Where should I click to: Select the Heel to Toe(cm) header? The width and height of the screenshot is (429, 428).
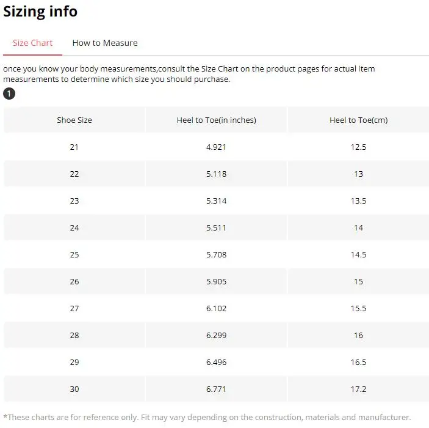coord(358,120)
